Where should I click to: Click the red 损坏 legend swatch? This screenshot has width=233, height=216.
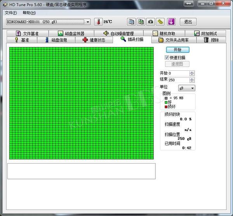click(166, 106)
